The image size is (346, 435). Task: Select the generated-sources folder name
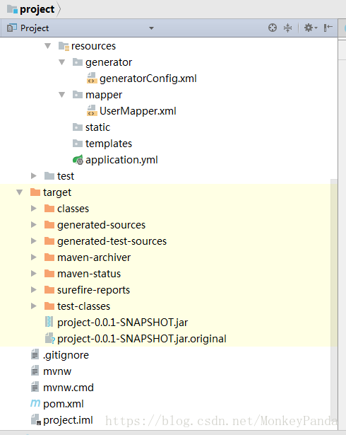102,225
